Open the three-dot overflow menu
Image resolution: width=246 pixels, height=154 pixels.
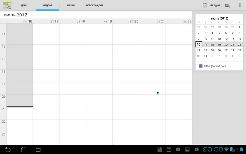coord(240,5)
